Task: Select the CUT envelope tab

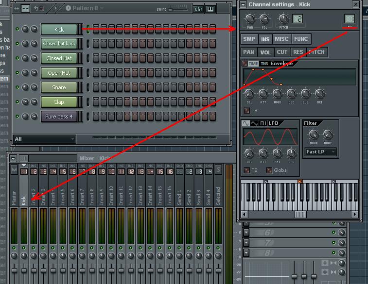Action: point(282,52)
